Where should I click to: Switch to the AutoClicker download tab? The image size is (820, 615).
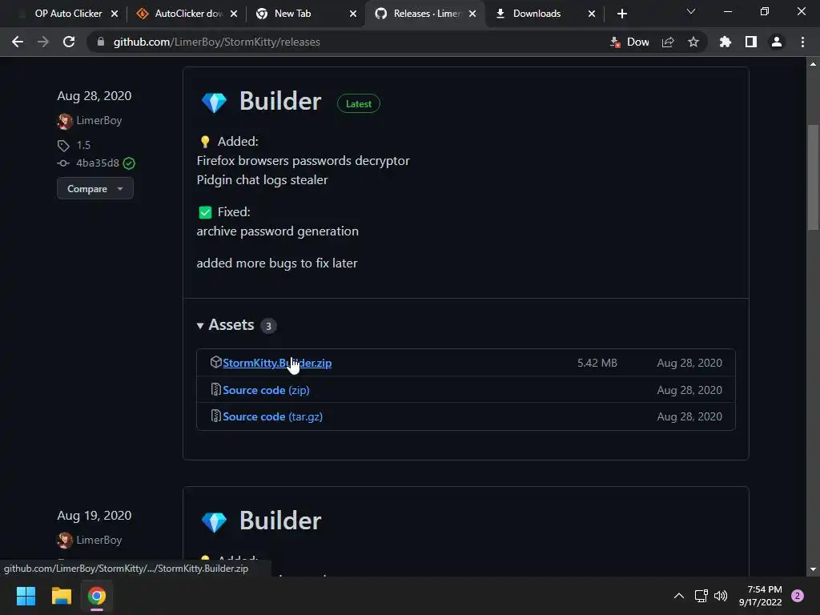pyautogui.click(x=187, y=14)
